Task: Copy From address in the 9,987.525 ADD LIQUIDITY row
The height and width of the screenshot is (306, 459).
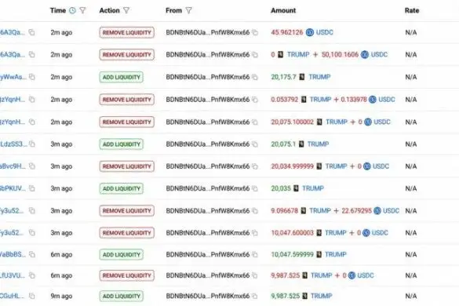Action: click(255, 296)
